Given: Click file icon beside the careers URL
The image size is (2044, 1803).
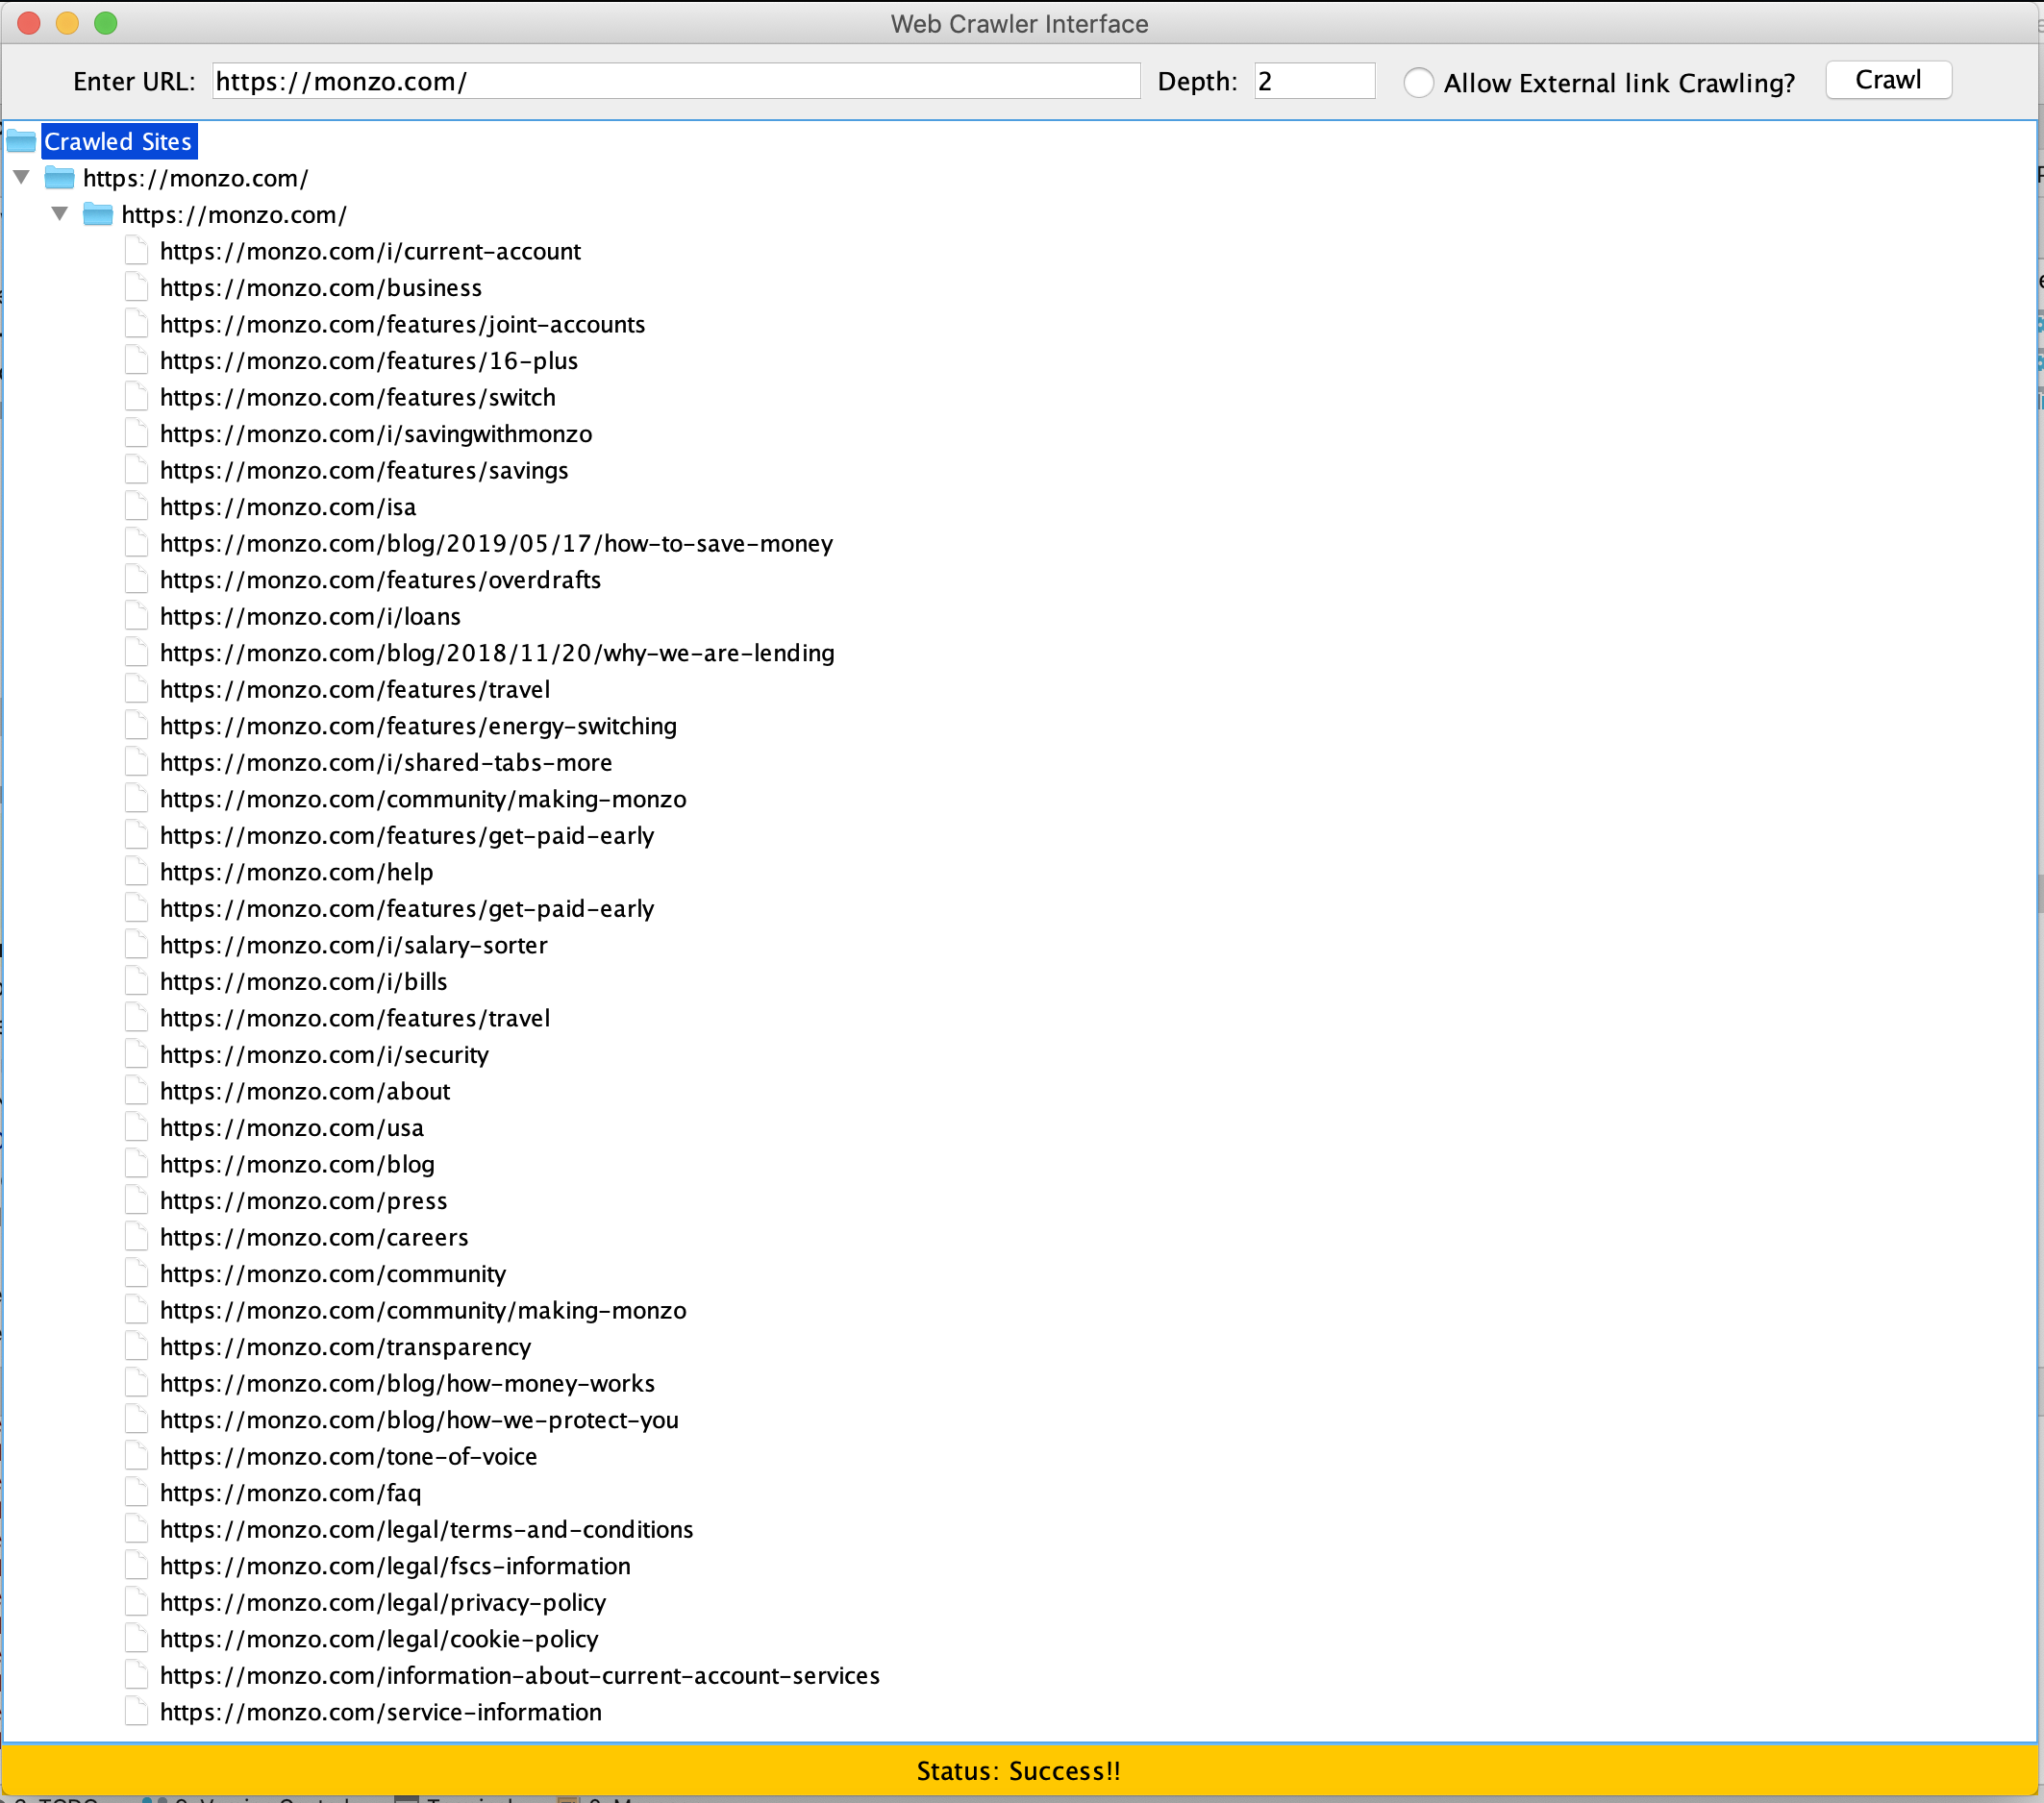Looking at the screenshot, I should (x=137, y=1237).
